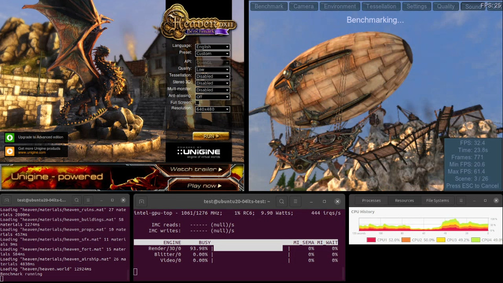
Task: Open search in the middle terminal window
Action: (281, 201)
